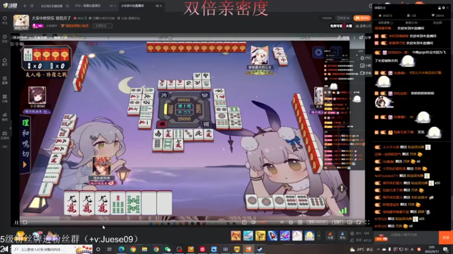Select the yellow dragon gift icon

260,235
